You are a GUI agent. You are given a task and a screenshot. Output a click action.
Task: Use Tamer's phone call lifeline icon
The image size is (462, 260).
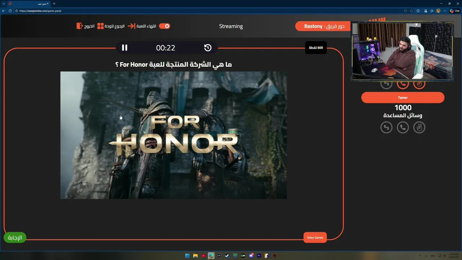(403, 127)
